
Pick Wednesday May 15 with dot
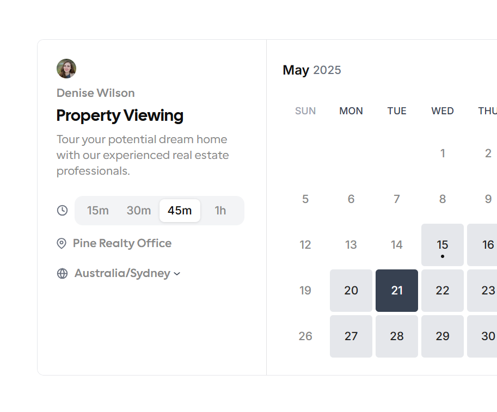pyautogui.click(x=443, y=245)
